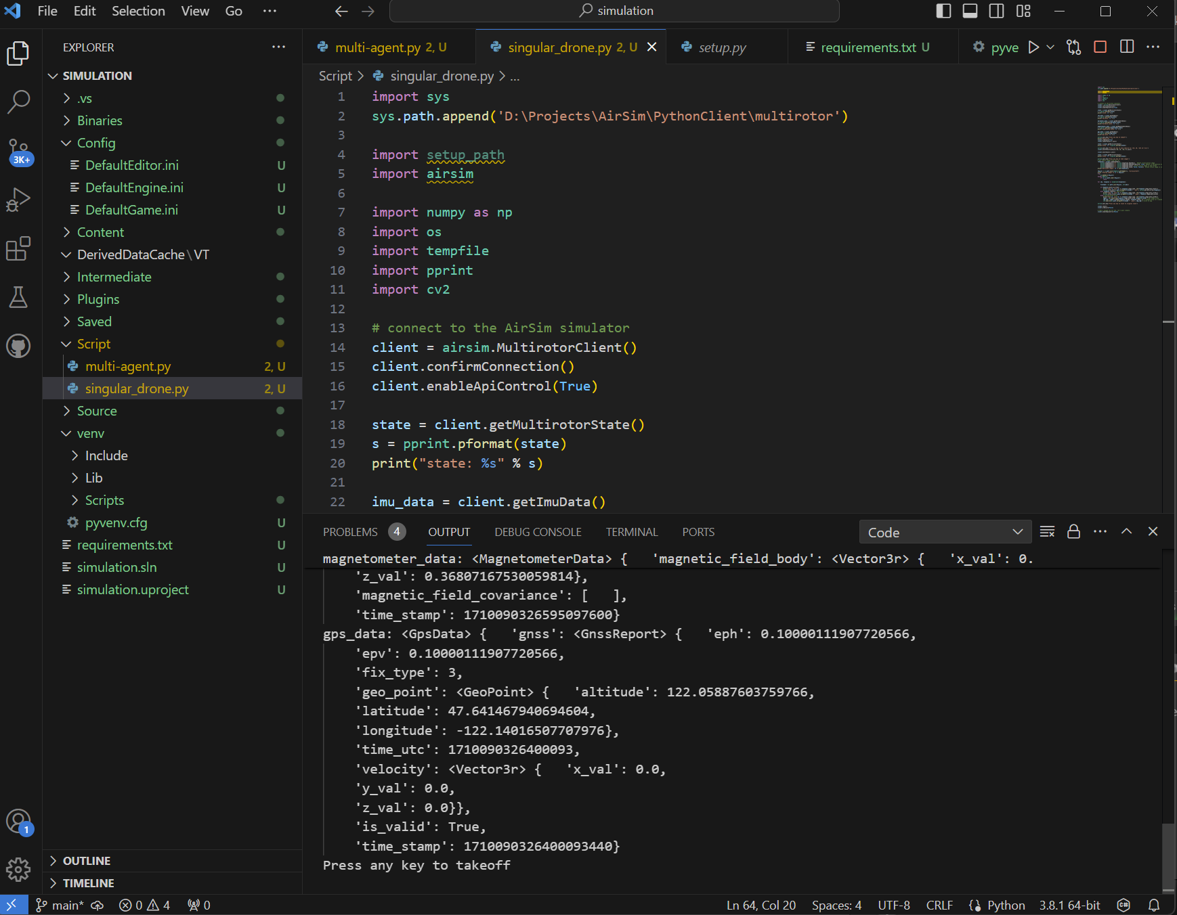1177x915 pixels.
Task: Open the Search view in activity bar
Action: pos(18,102)
